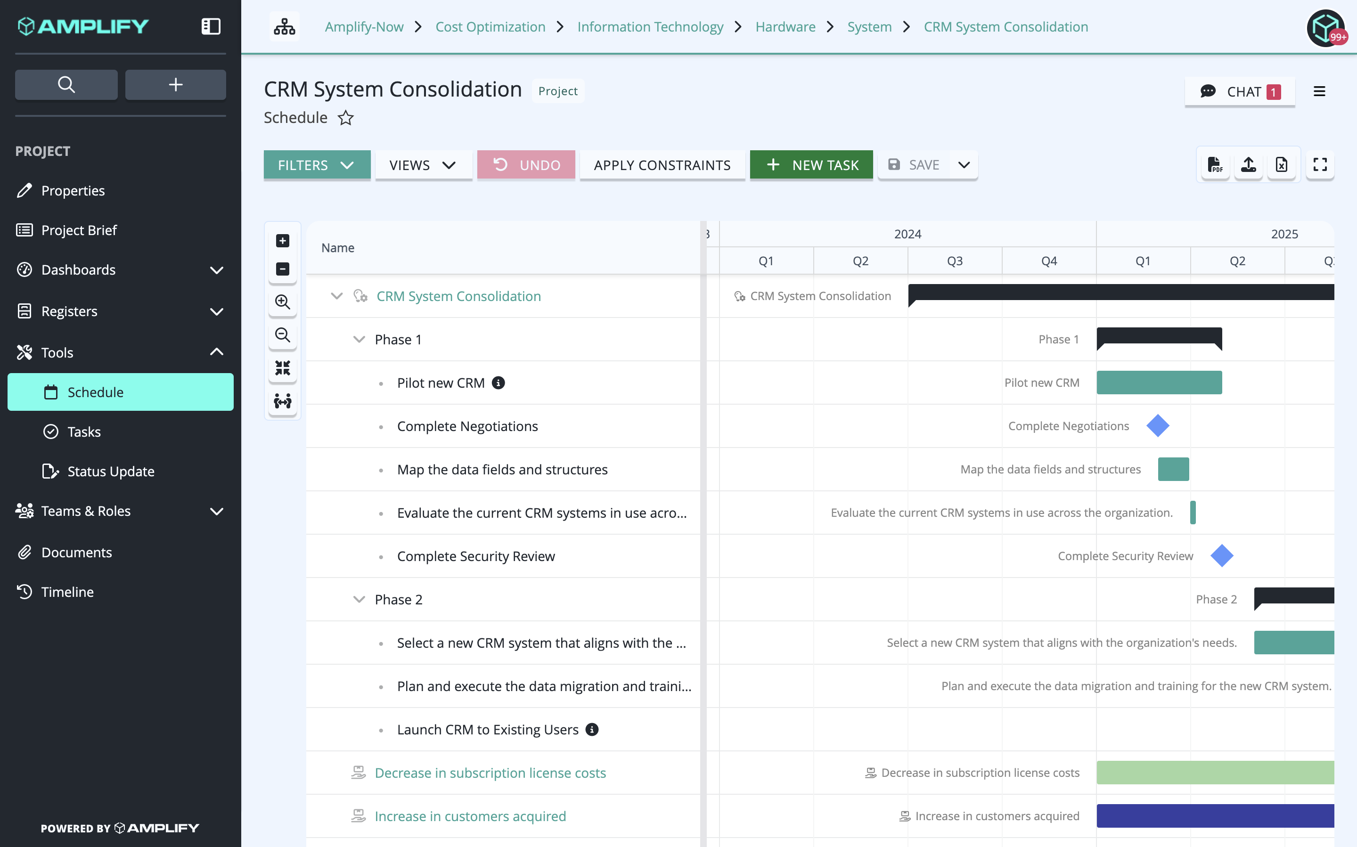
Task: Click the Complete Negotiations milestone diamond
Action: coord(1158,426)
